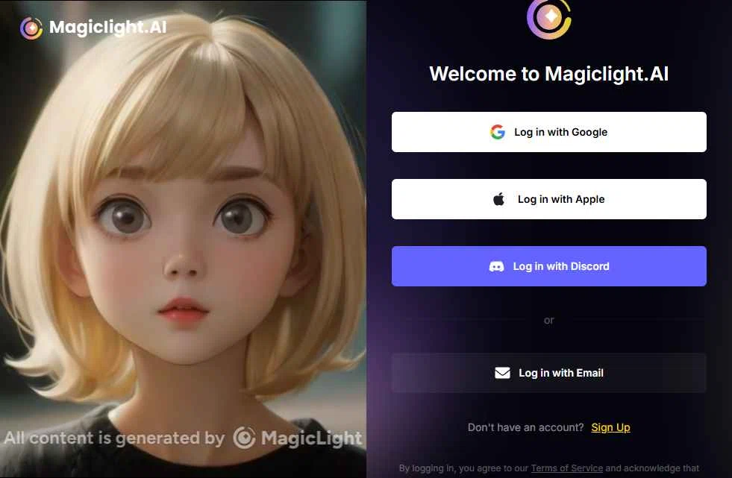732x478 pixels.
Task: Click the "Don't have an account?" text
Action: coord(525,427)
